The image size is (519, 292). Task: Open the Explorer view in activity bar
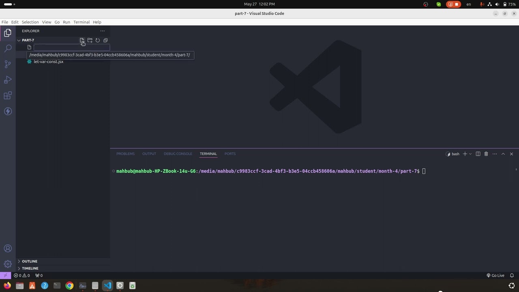coord(8,33)
